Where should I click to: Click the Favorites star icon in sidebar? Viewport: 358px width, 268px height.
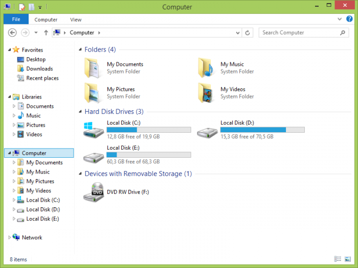(16, 50)
